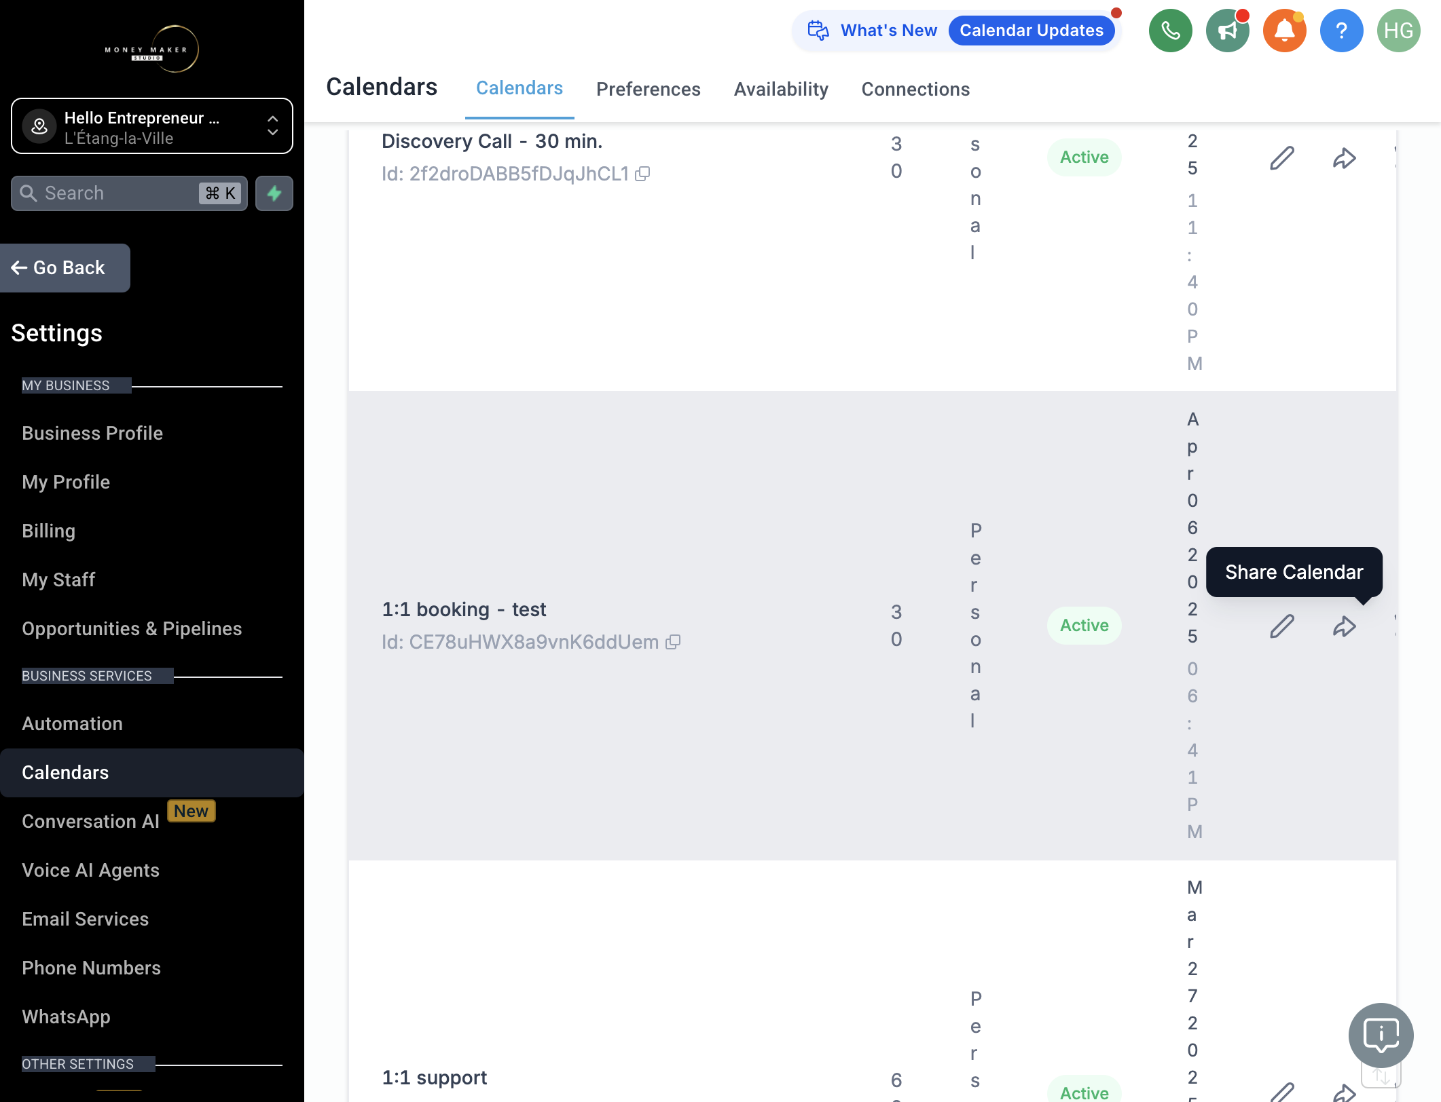This screenshot has width=1441, height=1102.
Task: Click the Calendar Updates pill button
Action: pos(1031,31)
